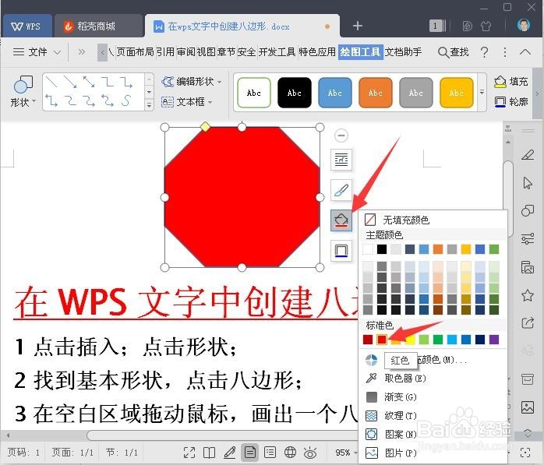Click the pen style icon in right sidebar
The image size is (544, 465).
coord(528,155)
